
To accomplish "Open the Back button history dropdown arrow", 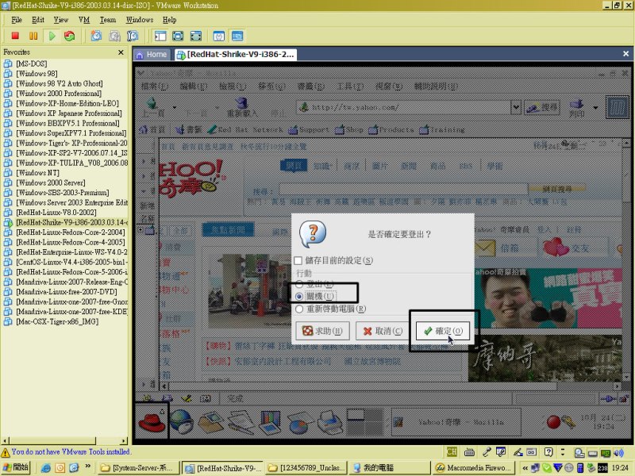I will click(x=175, y=107).
